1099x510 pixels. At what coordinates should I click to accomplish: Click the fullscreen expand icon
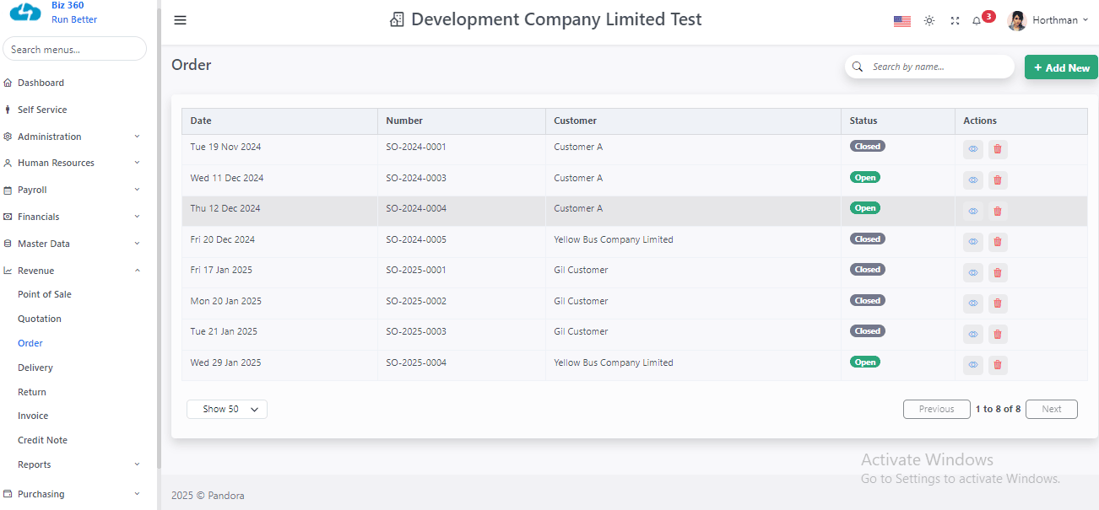click(956, 21)
